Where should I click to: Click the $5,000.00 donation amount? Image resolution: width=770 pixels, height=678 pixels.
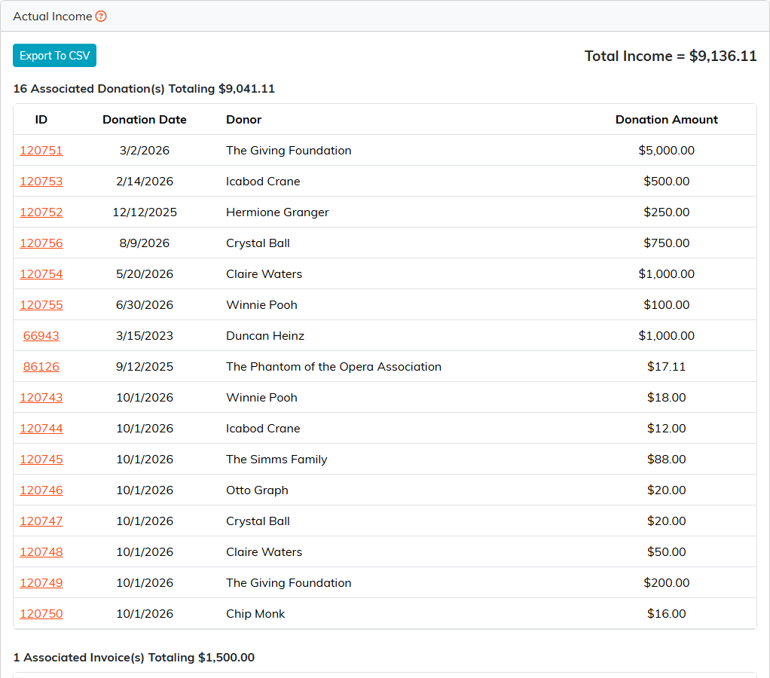pyautogui.click(x=666, y=150)
